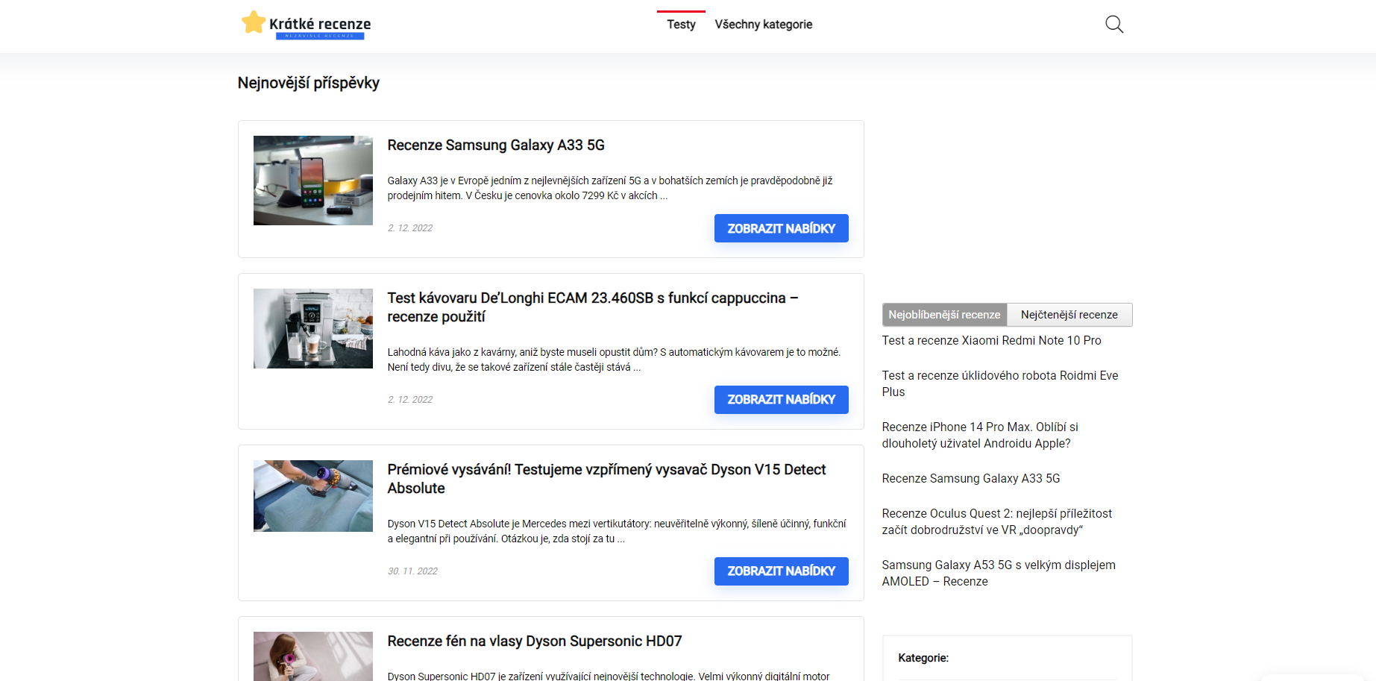
Task: Open Dyson Supersonic HD07 article title
Action: click(534, 641)
